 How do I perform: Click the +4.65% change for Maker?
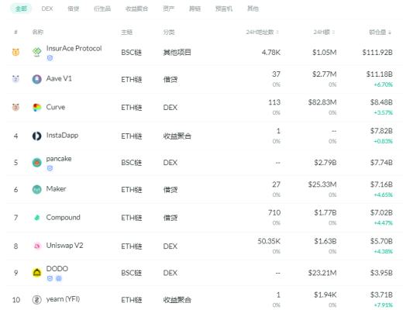(383, 195)
